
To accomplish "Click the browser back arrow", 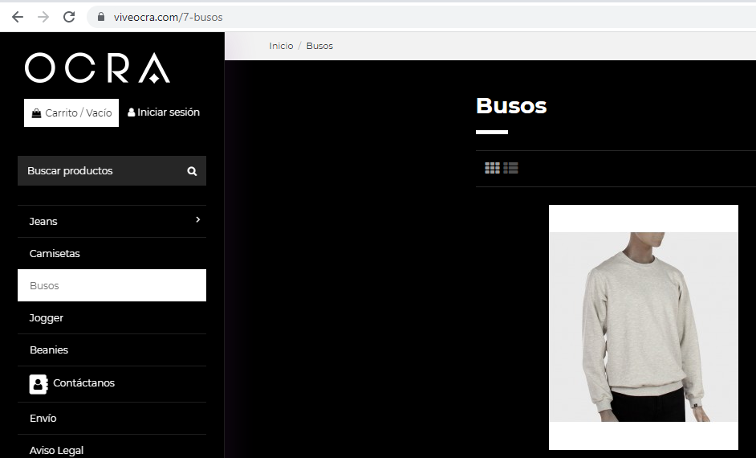I will pos(18,17).
